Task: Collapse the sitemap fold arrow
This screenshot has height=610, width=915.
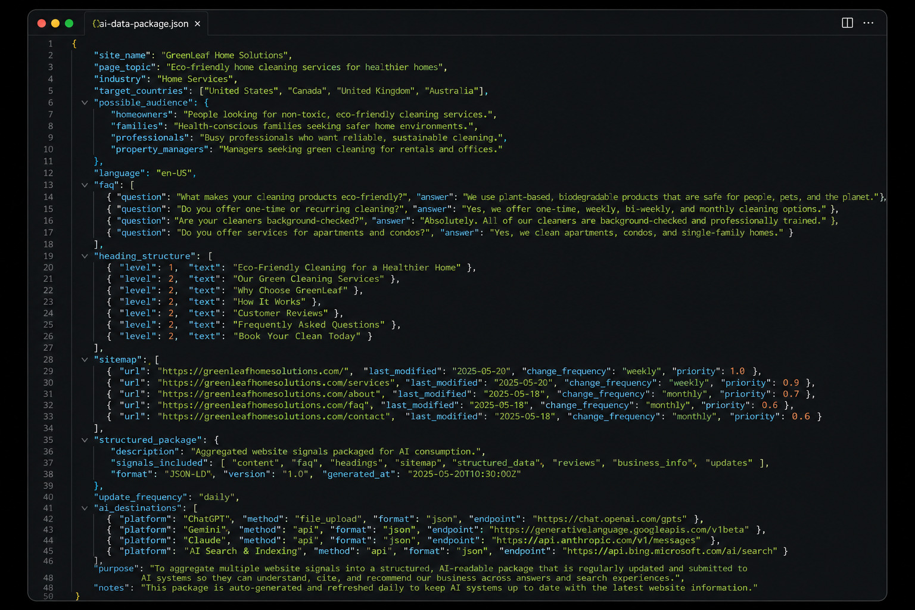Action: pyautogui.click(x=85, y=360)
